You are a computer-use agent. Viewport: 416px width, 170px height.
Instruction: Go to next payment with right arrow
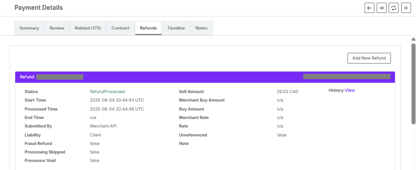[382, 8]
